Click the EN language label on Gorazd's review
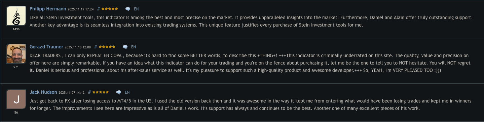 click(134, 47)
